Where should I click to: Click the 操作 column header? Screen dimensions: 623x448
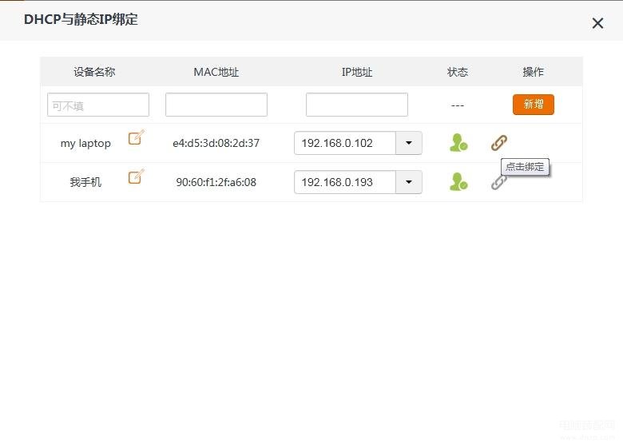(533, 72)
